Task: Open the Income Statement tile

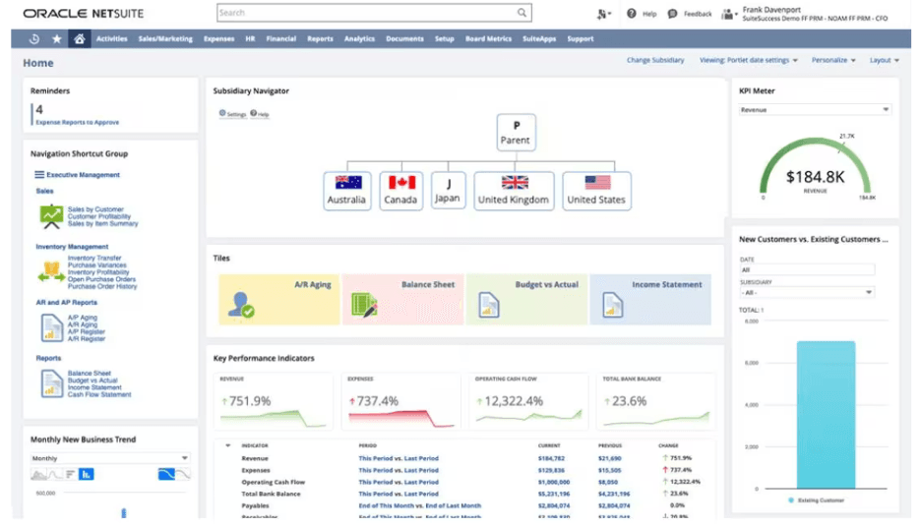Action: [650, 299]
